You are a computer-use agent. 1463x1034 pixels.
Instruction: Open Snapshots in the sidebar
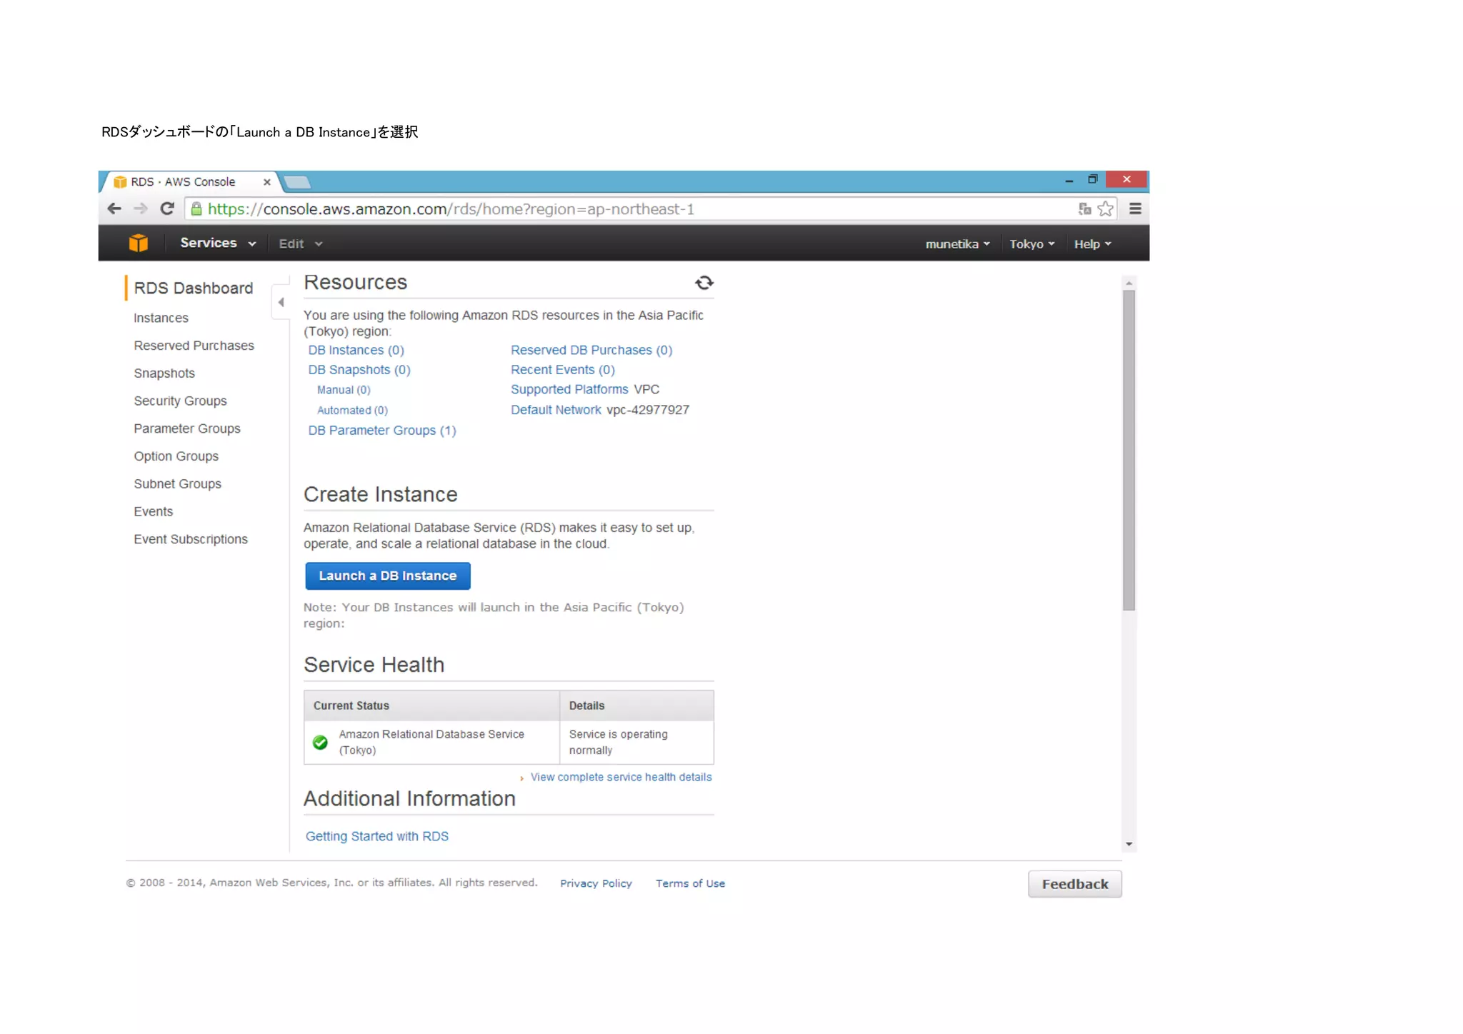point(164,373)
